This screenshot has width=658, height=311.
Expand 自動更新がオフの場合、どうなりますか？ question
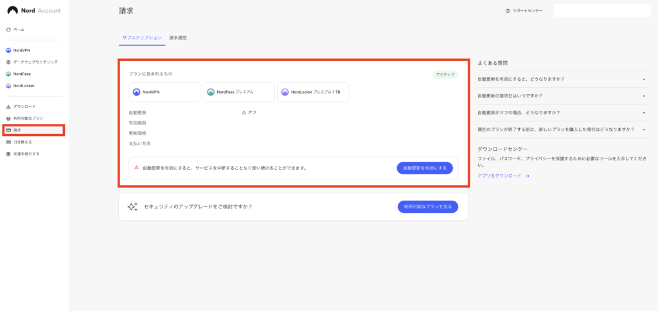[x=564, y=113]
